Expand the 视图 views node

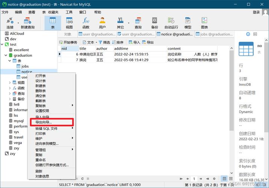click(10, 83)
